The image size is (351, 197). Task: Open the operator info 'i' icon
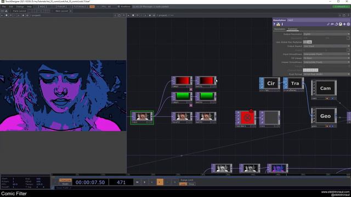tap(282, 24)
